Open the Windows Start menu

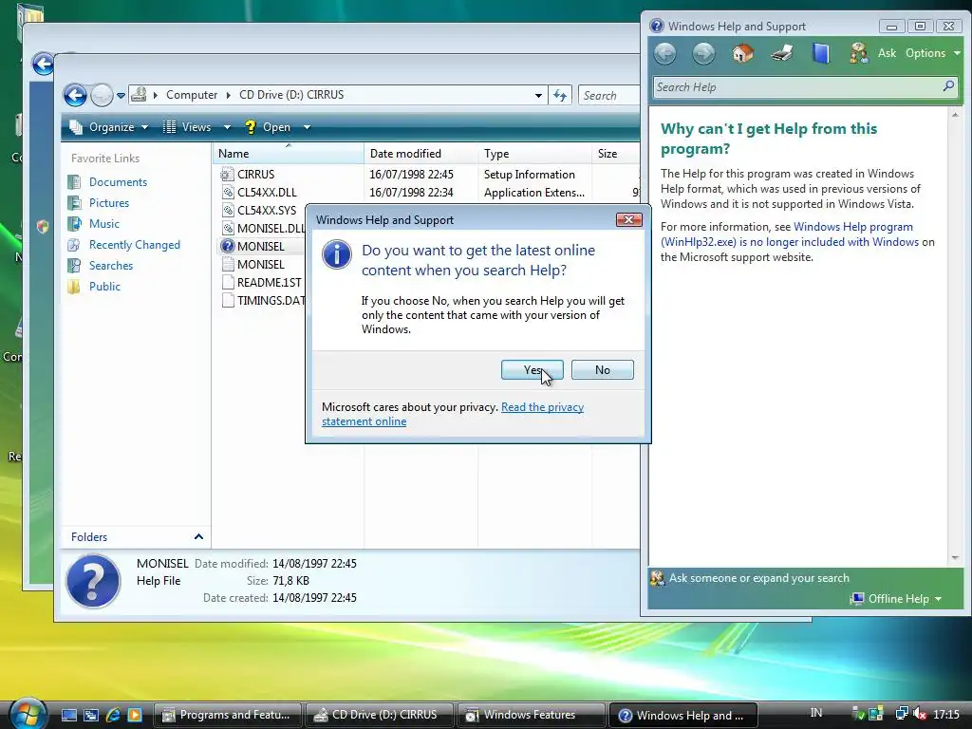(x=28, y=715)
